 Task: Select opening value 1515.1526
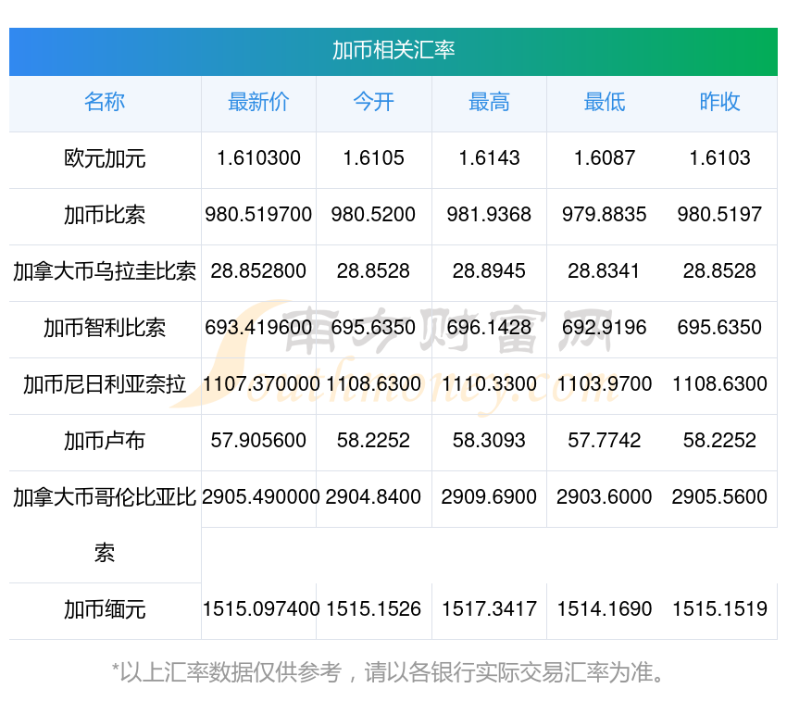373,609
